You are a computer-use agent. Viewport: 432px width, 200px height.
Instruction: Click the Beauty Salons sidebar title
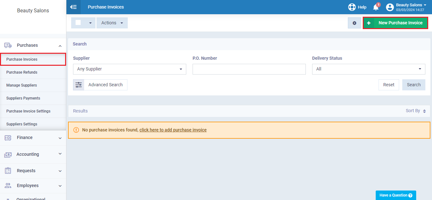coord(33,11)
